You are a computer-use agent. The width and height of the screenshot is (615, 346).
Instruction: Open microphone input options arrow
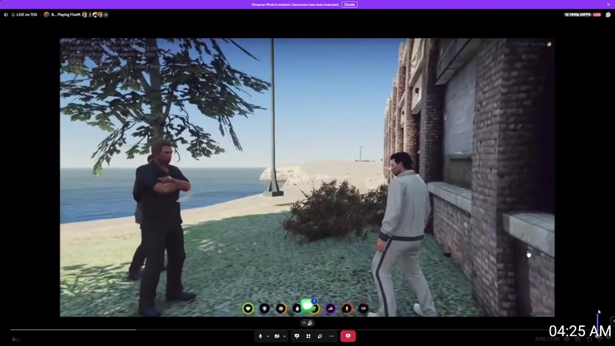click(x=268, y=336)
